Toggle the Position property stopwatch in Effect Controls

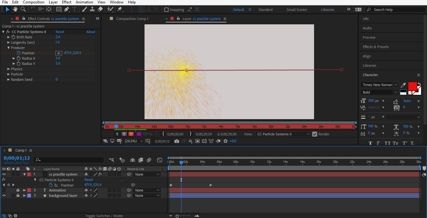click(x=18, y=53)
